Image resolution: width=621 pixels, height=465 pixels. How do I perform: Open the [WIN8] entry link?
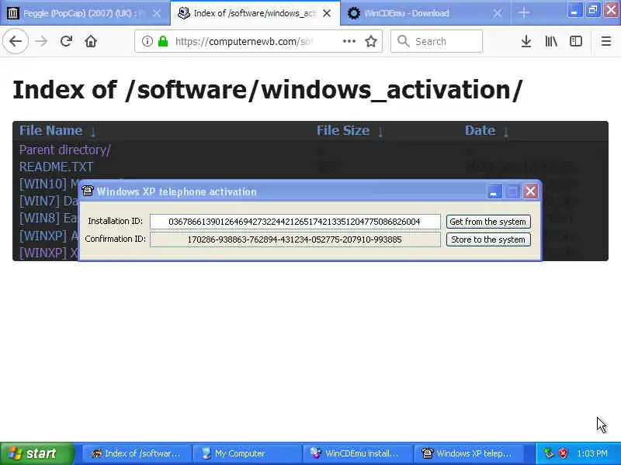(48, 218)
